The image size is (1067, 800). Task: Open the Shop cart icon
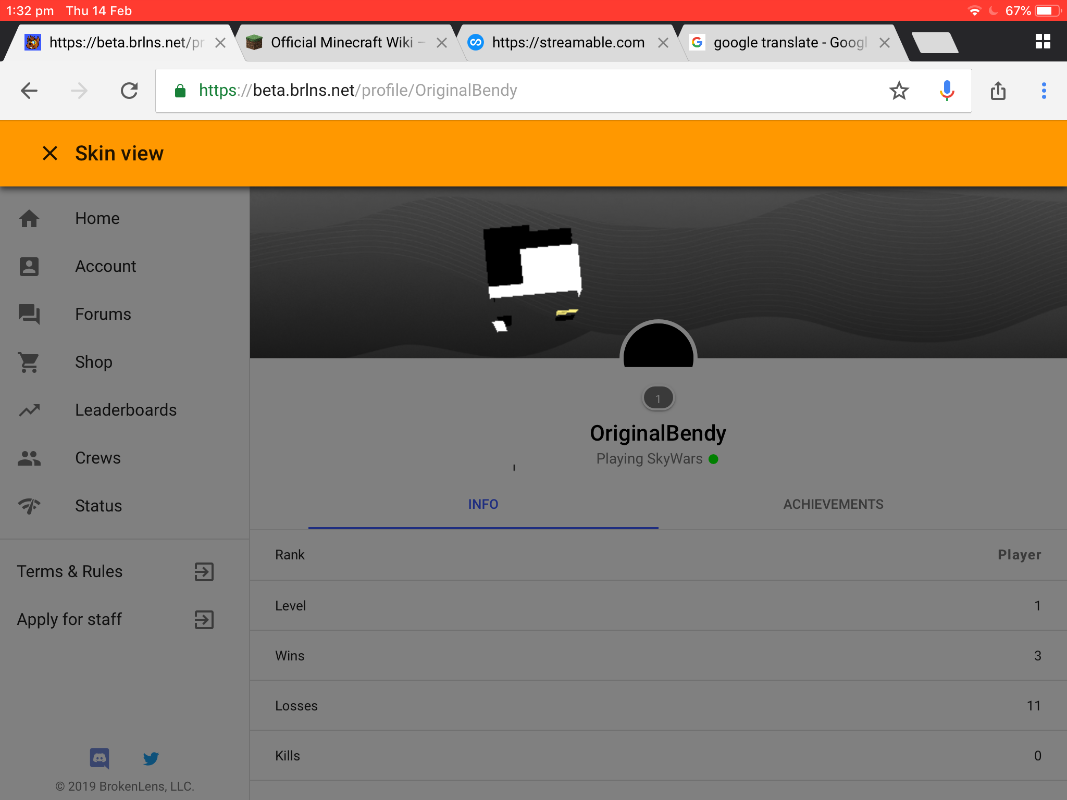29,362
